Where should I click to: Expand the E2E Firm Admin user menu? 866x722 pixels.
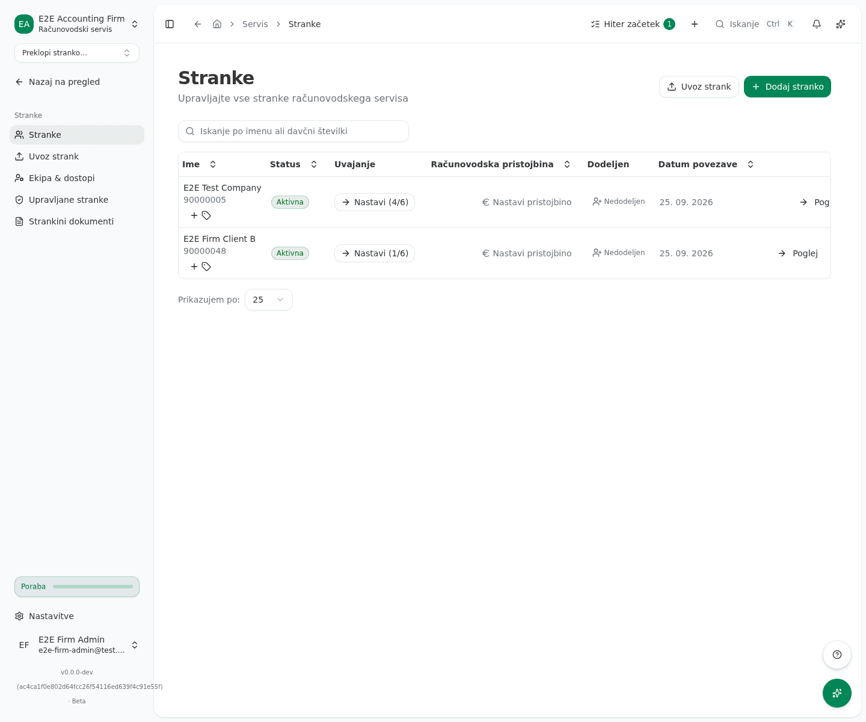point(77,645)
